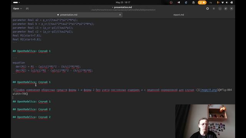The width and height of the screenshot is (246, 138).
Task: Click the new document icon beside Open
Action: click(x=27, y=8)
